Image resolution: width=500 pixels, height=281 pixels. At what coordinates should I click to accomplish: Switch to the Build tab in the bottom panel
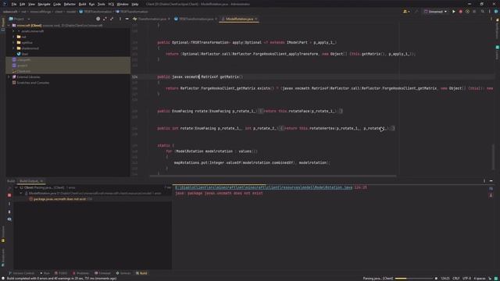[x=11, y=181]
